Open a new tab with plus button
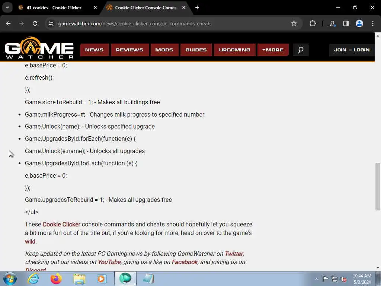This screenshot has width=381, height=286. coord(197,7)
